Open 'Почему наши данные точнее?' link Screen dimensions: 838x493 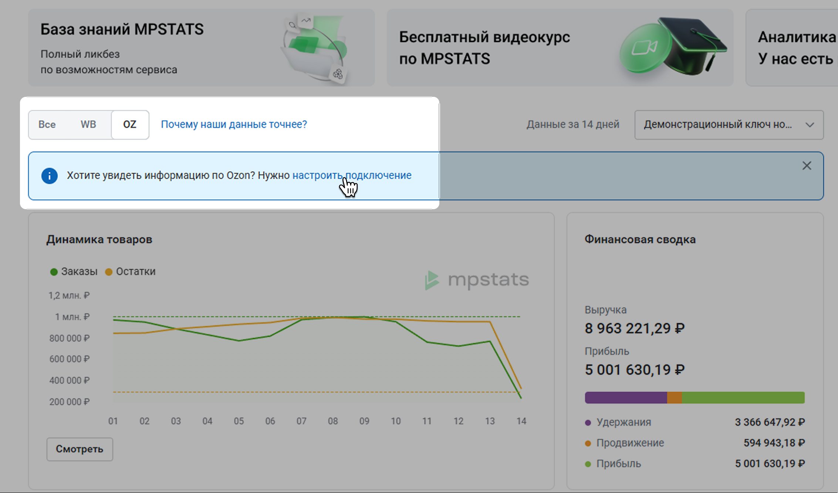234,124
